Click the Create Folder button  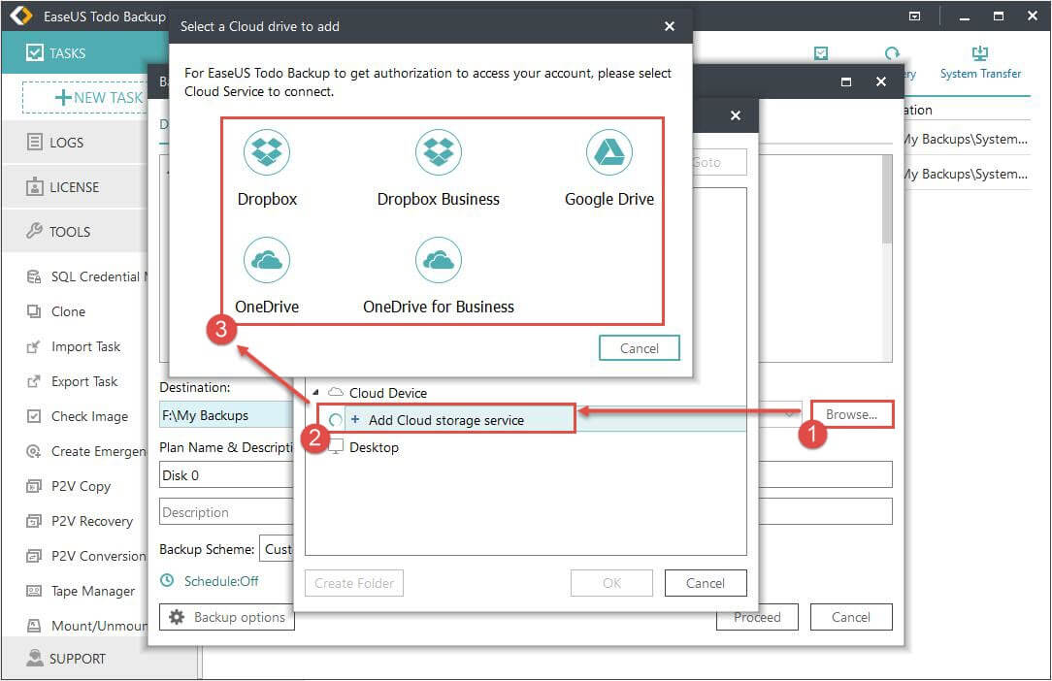pyautogui.click(x=353, y=583)
